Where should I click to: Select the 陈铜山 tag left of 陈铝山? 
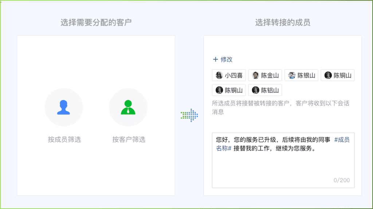tap(228, 90)
